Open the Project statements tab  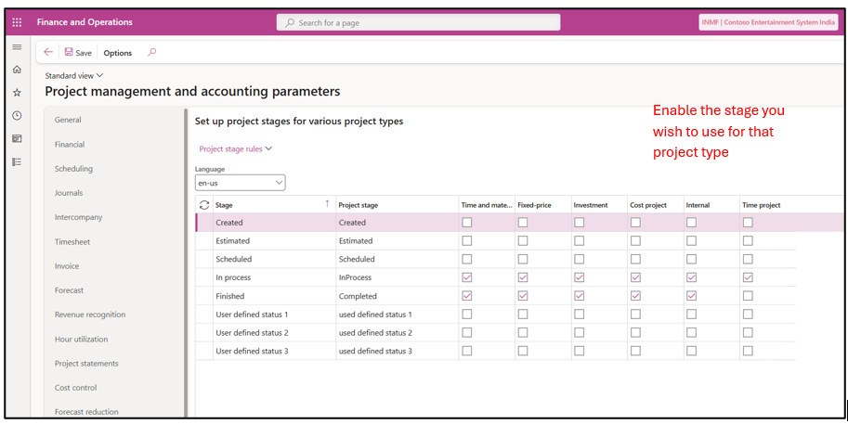86,364
